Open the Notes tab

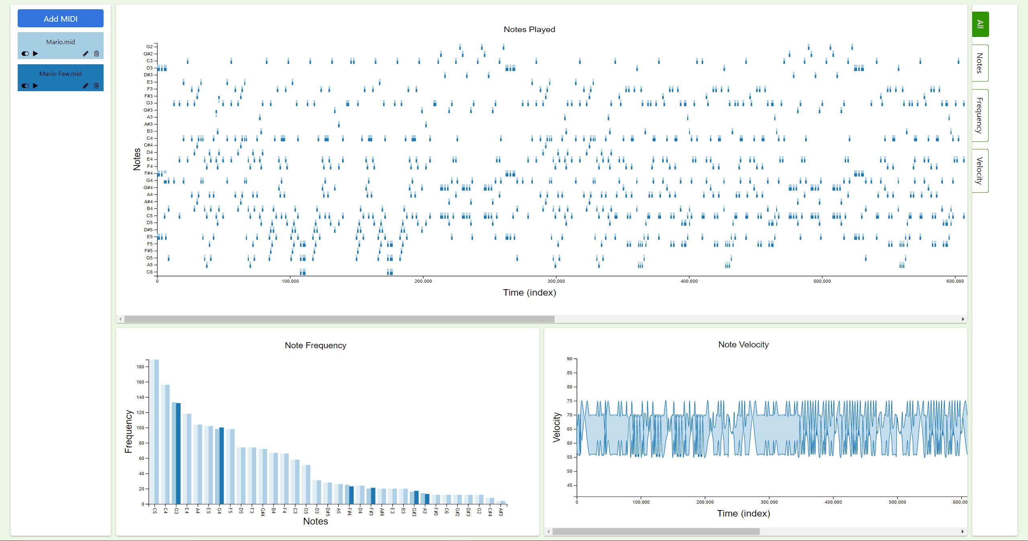pos(980,63)
